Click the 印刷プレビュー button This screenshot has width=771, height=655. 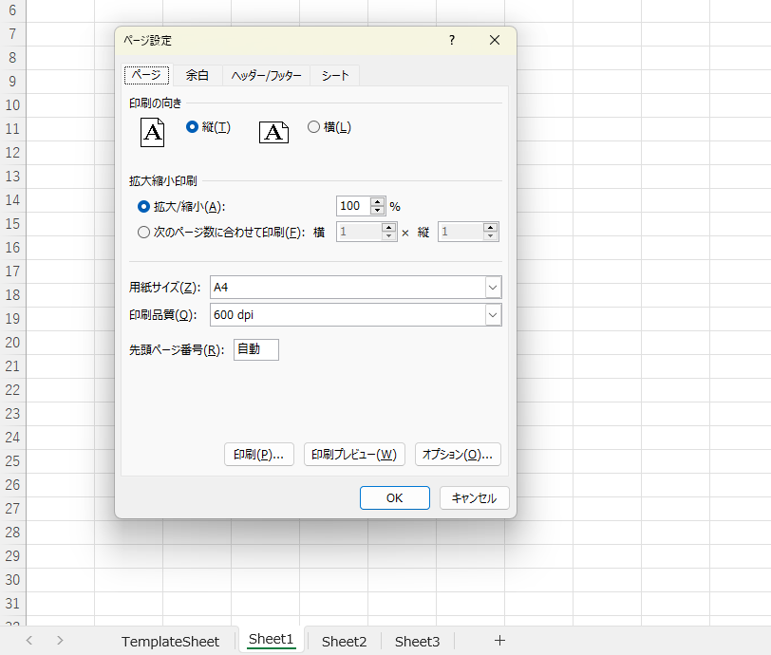[x=354, y=454]
